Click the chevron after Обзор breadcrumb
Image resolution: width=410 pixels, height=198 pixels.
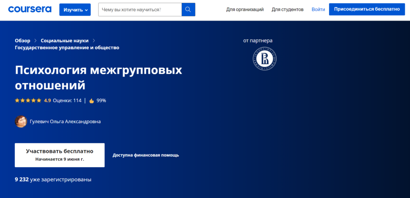(35, 40)
